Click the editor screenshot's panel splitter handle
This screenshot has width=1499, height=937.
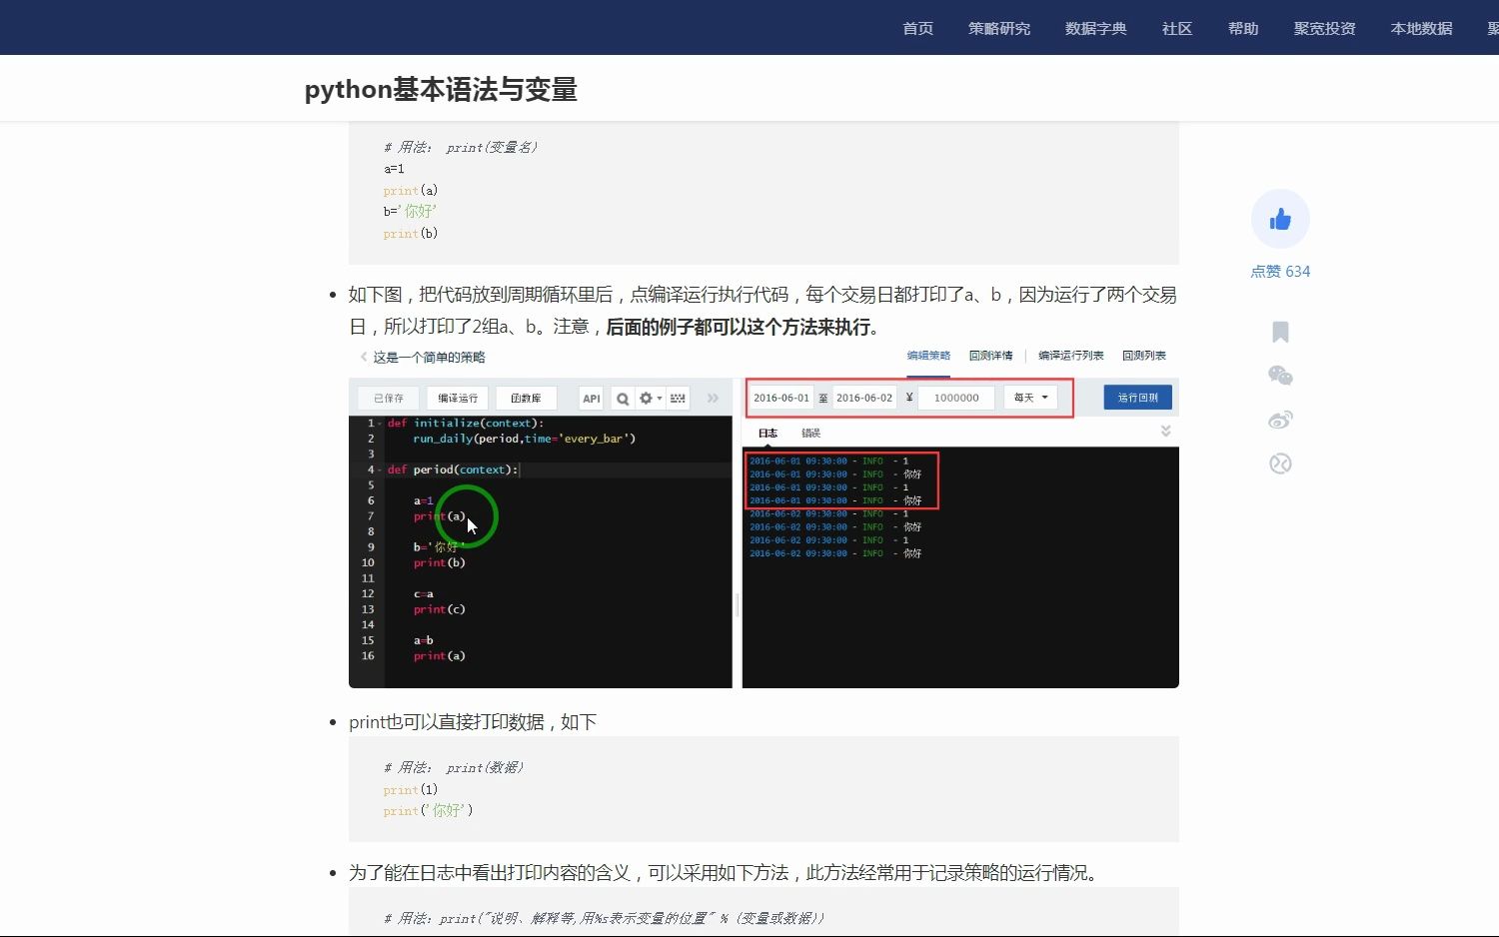[x=738, y=603]
